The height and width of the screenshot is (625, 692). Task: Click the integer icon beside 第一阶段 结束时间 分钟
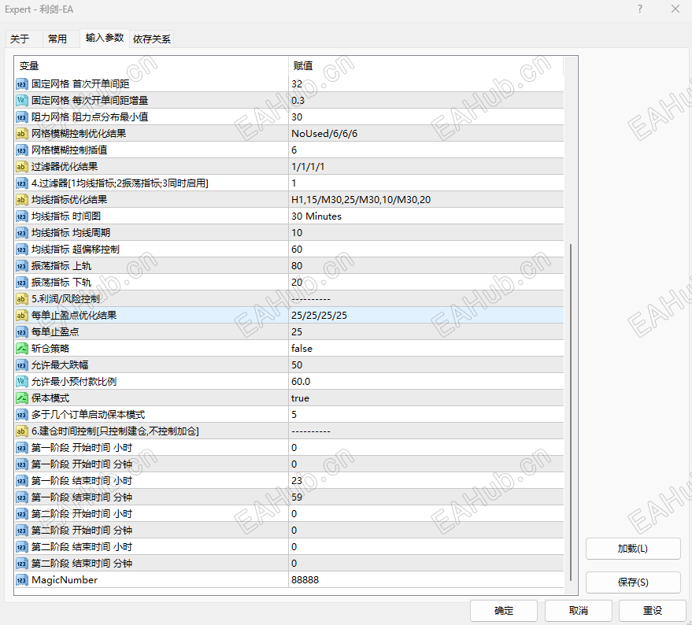(x=21, y=497)
